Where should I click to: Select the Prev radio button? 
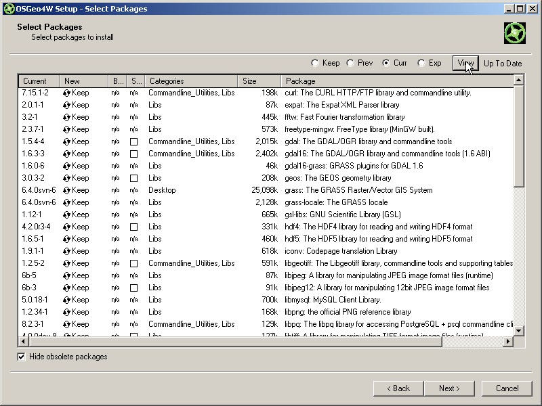pyautogui.click(x=350, y=63)
